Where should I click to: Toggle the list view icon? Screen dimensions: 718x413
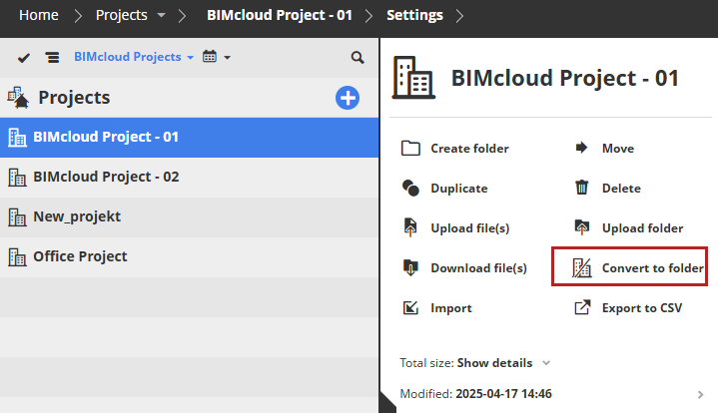pyautogui.click(x=51, y=58)
